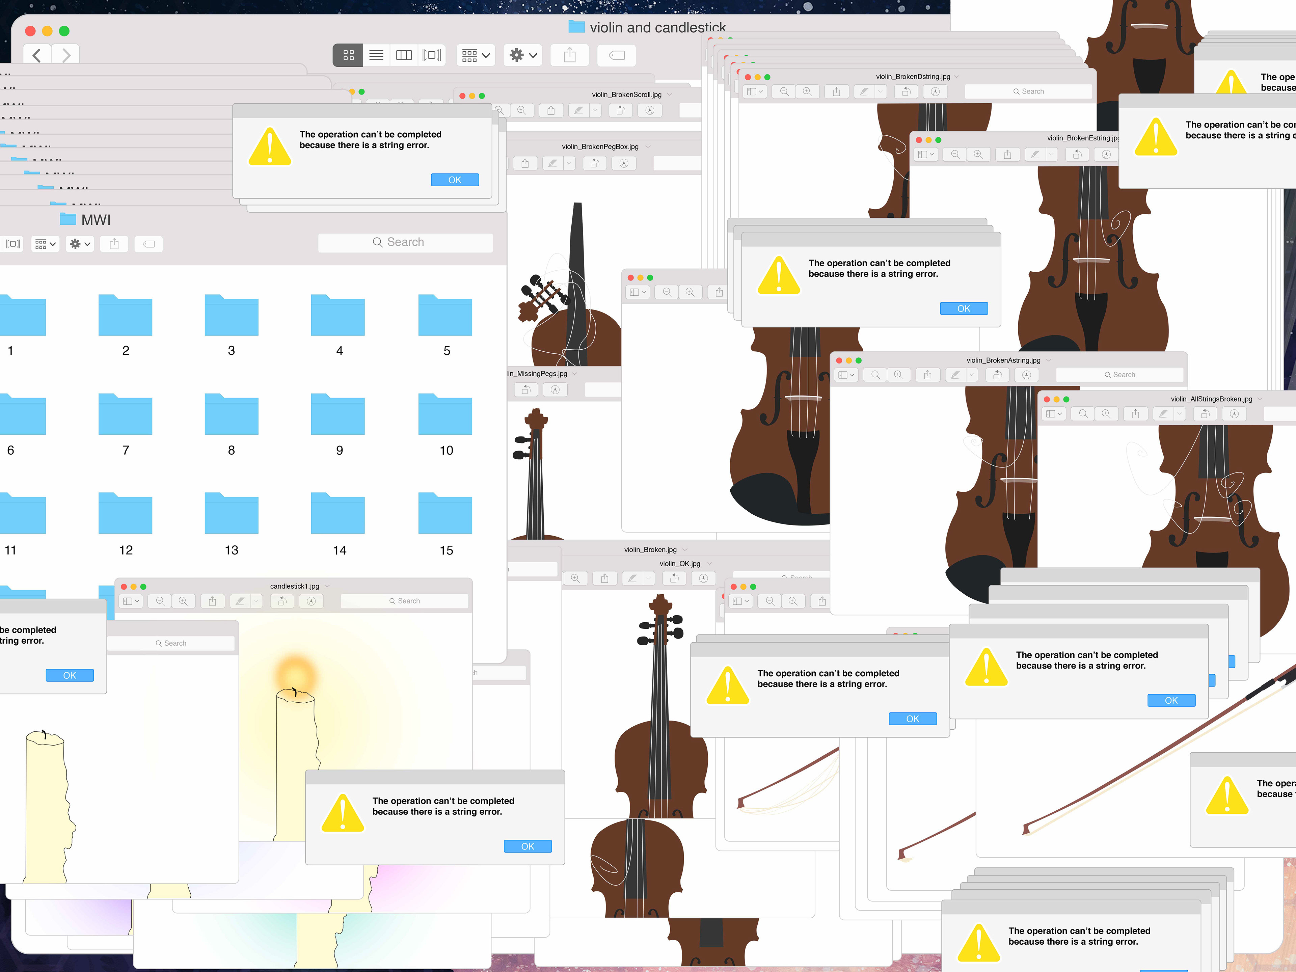Open folder 13 in MWI window
Image resolution: width=1296 pixels, height=972 pixels.
point(232,513)
